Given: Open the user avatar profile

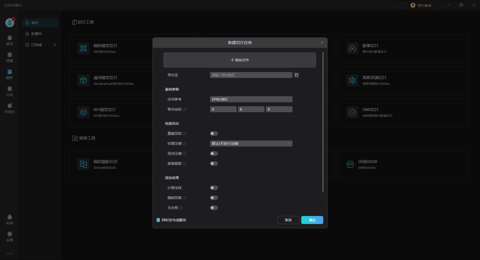Looking at the screenshot, I should click(x=10, y=22).
